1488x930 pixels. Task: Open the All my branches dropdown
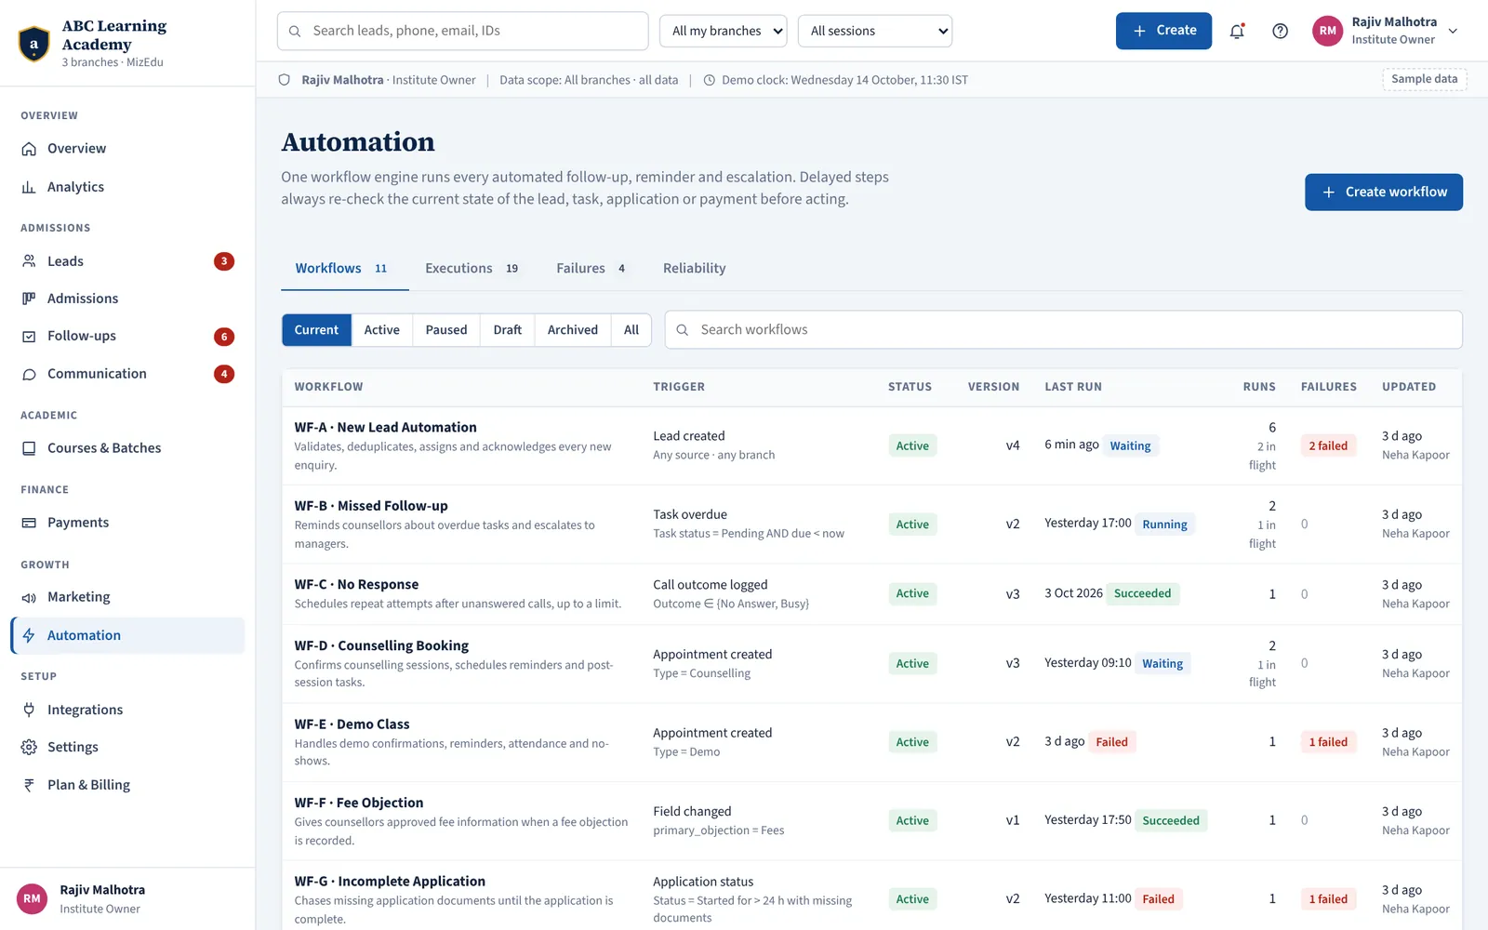[724, 31]
